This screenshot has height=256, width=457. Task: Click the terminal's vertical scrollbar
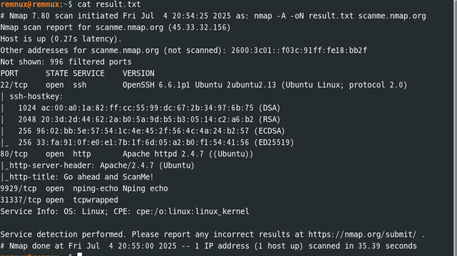click(455, 128)
